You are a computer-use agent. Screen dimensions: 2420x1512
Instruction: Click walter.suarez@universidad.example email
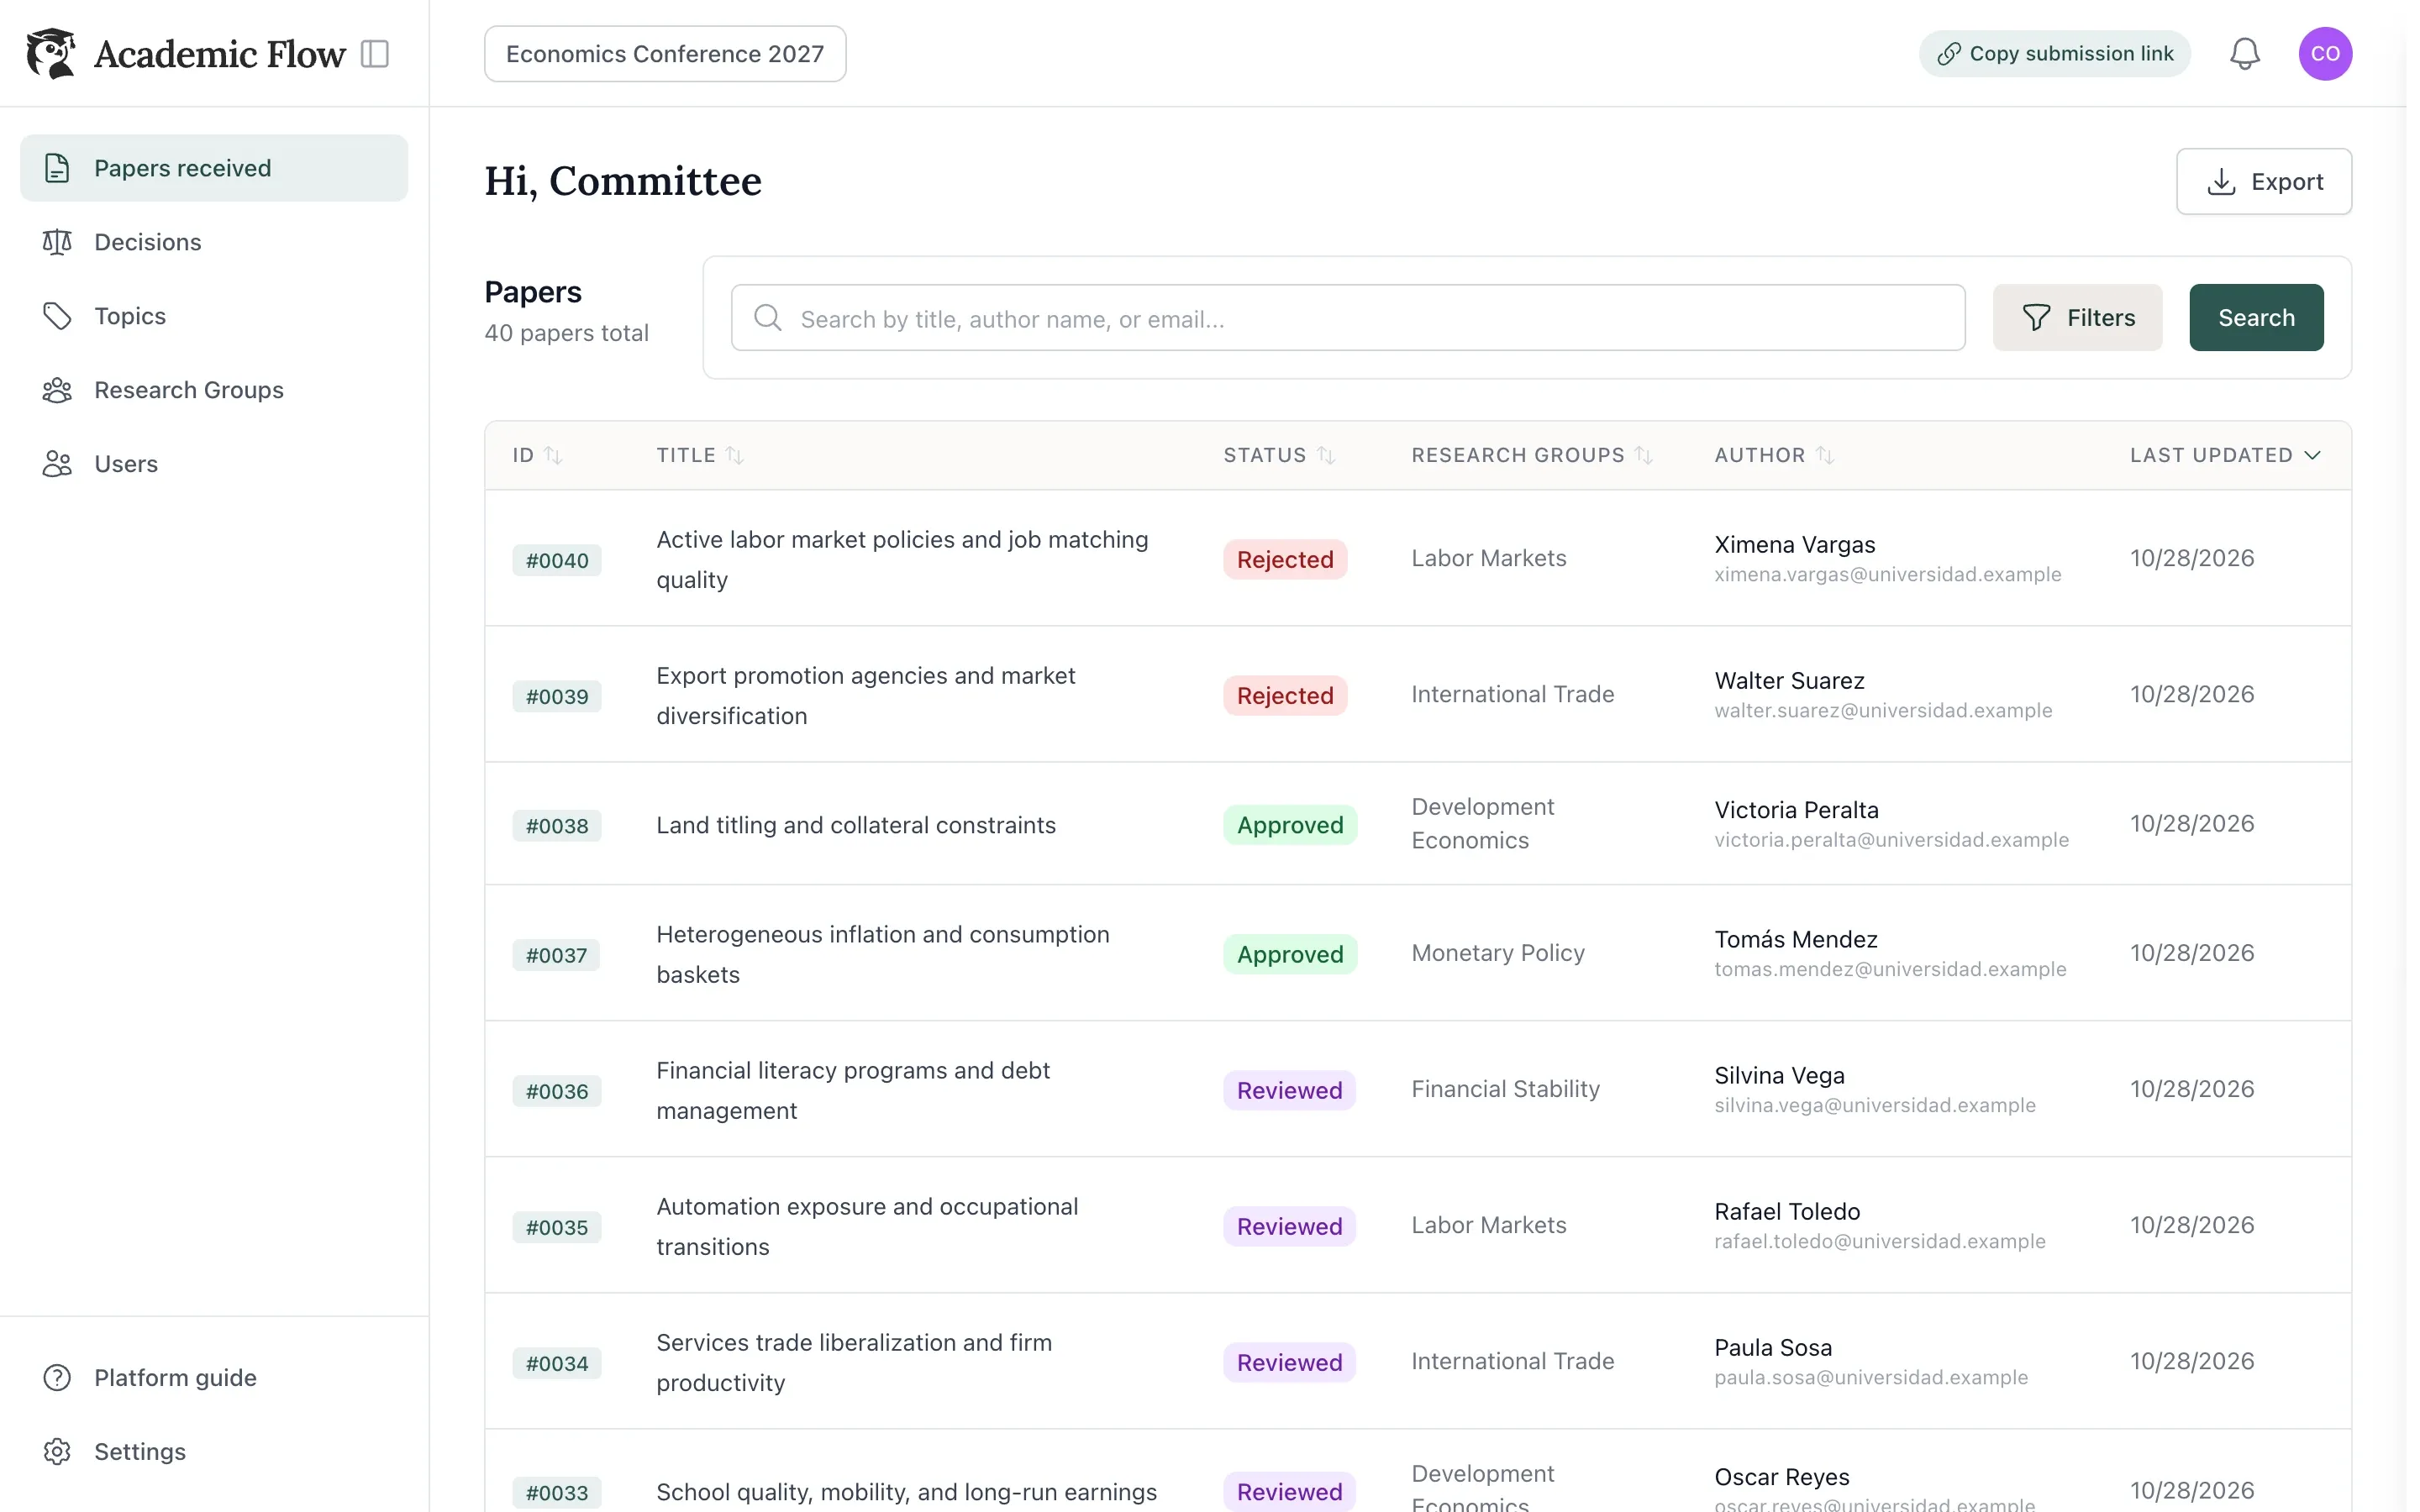(1883, 710)
